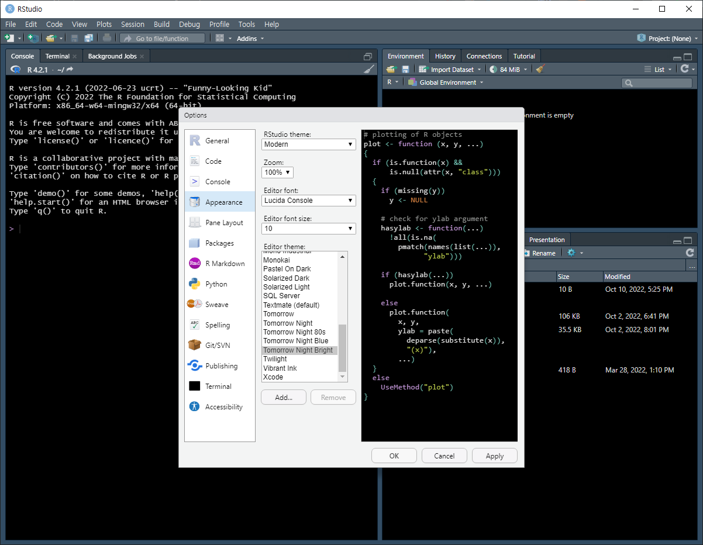Image resolution: width=703 pixels, height=545 pixels.
Task: Open the RStudio theme dropdown
Action: (x=309, y=144)
